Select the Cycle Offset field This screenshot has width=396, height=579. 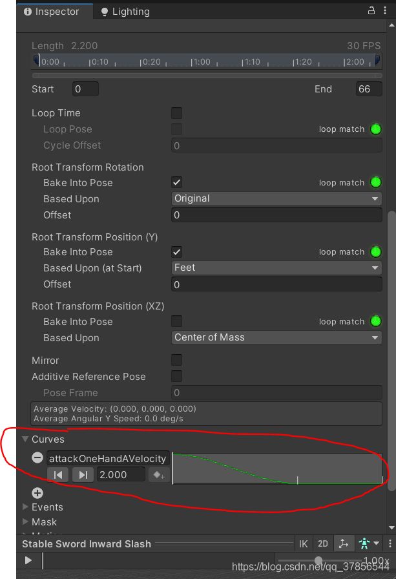tap(276, 145)
